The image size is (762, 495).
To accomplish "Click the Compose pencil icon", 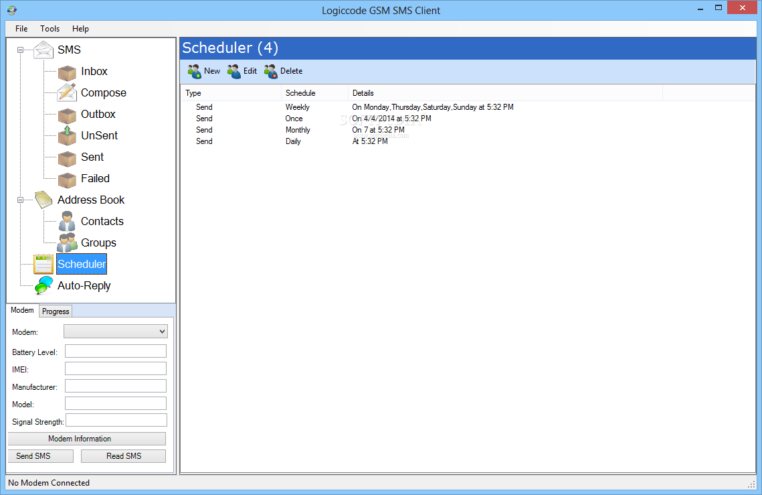I will tap(67, 92).
